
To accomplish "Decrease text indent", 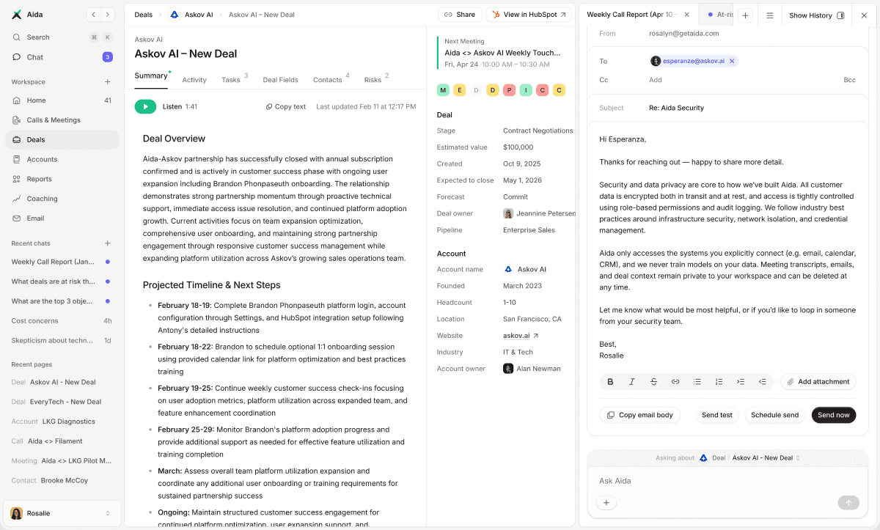I will tap(763, 382).
